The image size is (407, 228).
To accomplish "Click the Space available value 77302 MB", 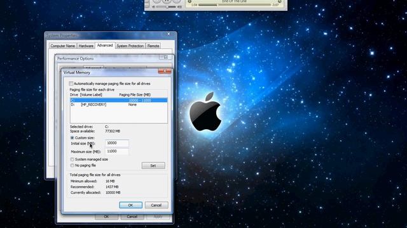I will point(113,131).
